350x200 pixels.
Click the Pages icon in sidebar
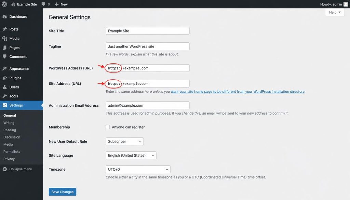click(5, 48)
